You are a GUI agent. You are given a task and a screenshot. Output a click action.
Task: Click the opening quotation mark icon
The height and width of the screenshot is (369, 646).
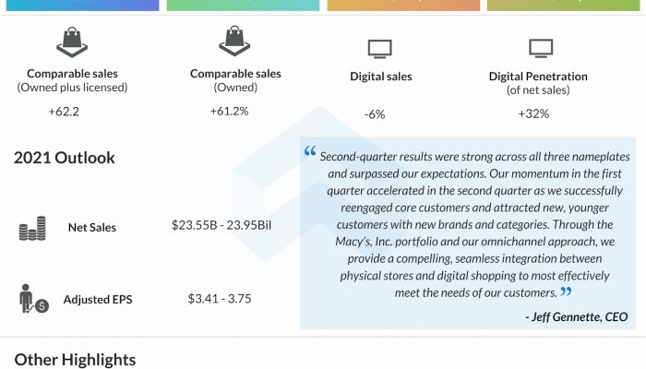pos(310,151)
